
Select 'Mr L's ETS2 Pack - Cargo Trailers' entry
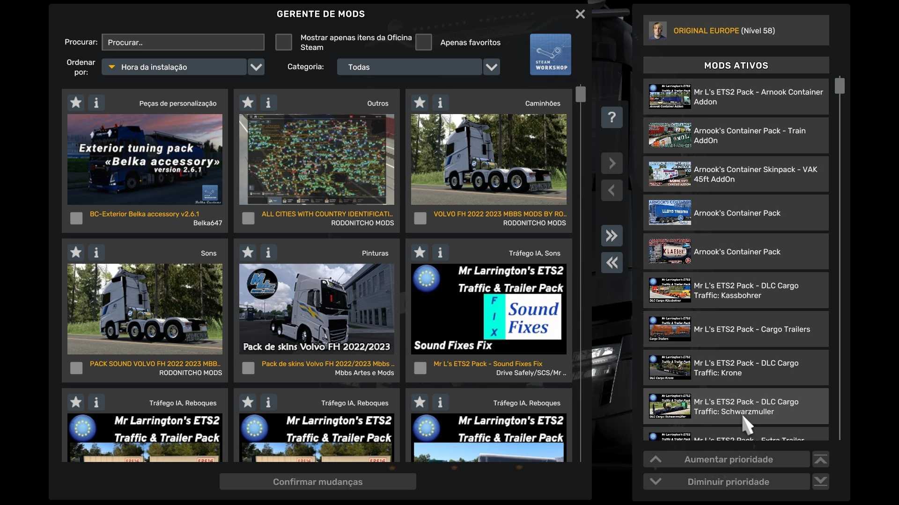[736, 329]
